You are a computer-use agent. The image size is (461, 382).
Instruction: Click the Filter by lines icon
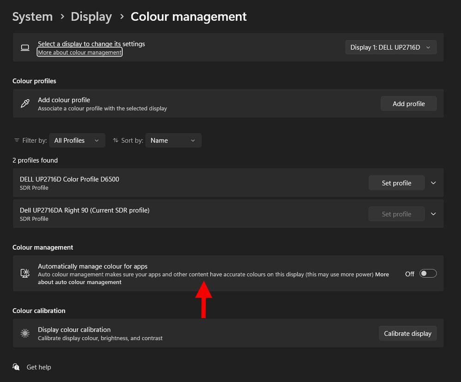tap(17, 141)
